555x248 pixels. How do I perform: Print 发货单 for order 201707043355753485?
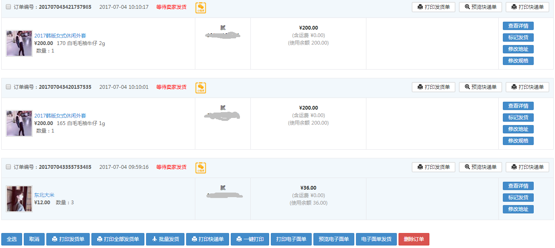click(434, 167)
